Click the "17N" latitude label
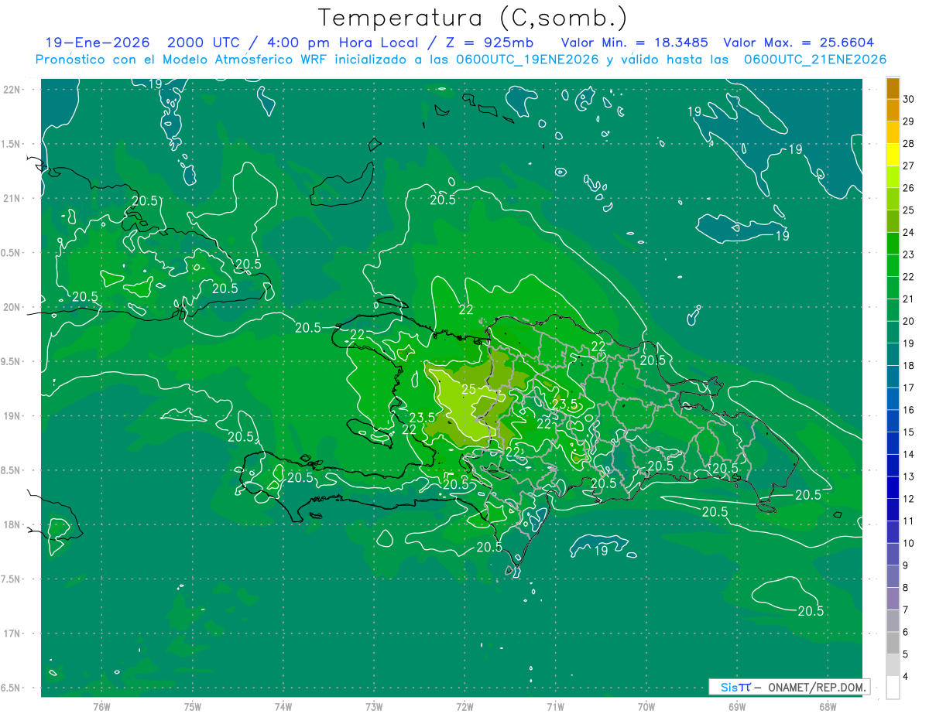The image size is (929, 717). tap(12, 633)
